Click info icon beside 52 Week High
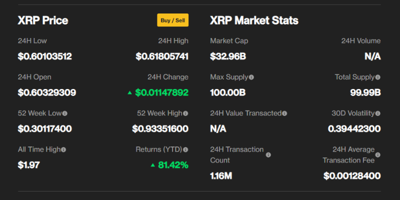The width and height of the screenshot is (400, 200). [x=186, y=113]
